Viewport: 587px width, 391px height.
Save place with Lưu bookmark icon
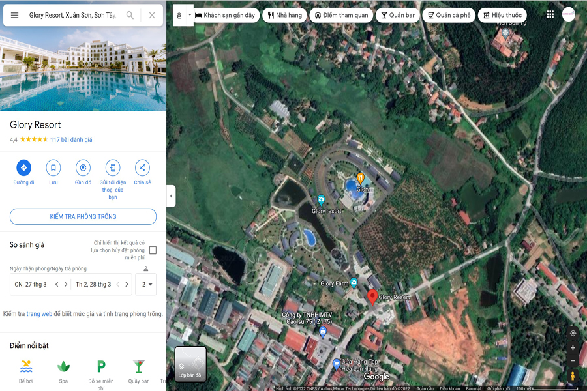53,167
